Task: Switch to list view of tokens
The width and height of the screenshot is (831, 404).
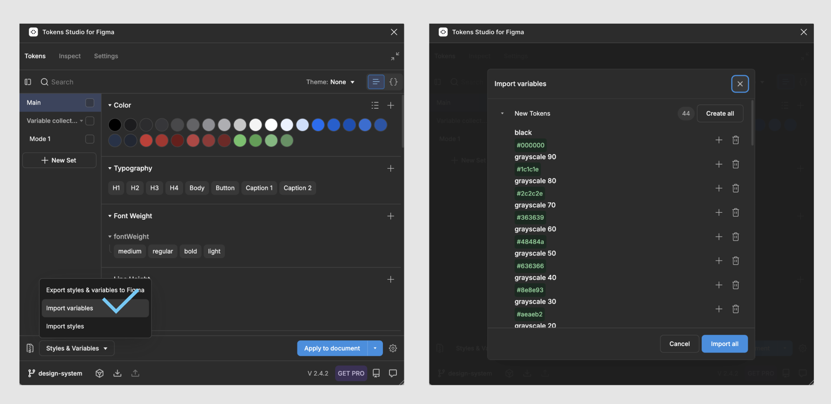Action: pyautogui.click(x=376, y=82)
